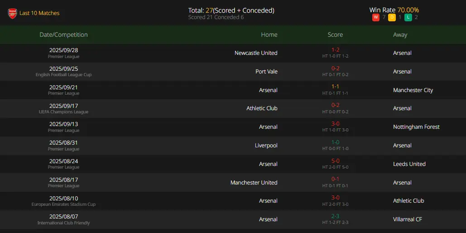Select the Date/Competition column header
Viewport: 466px width, 233px height.
63,35
